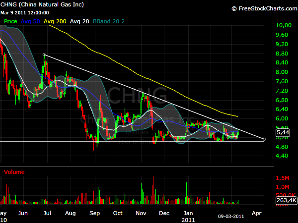Click the tallest red volume bar in November

(x=153, y=190)
